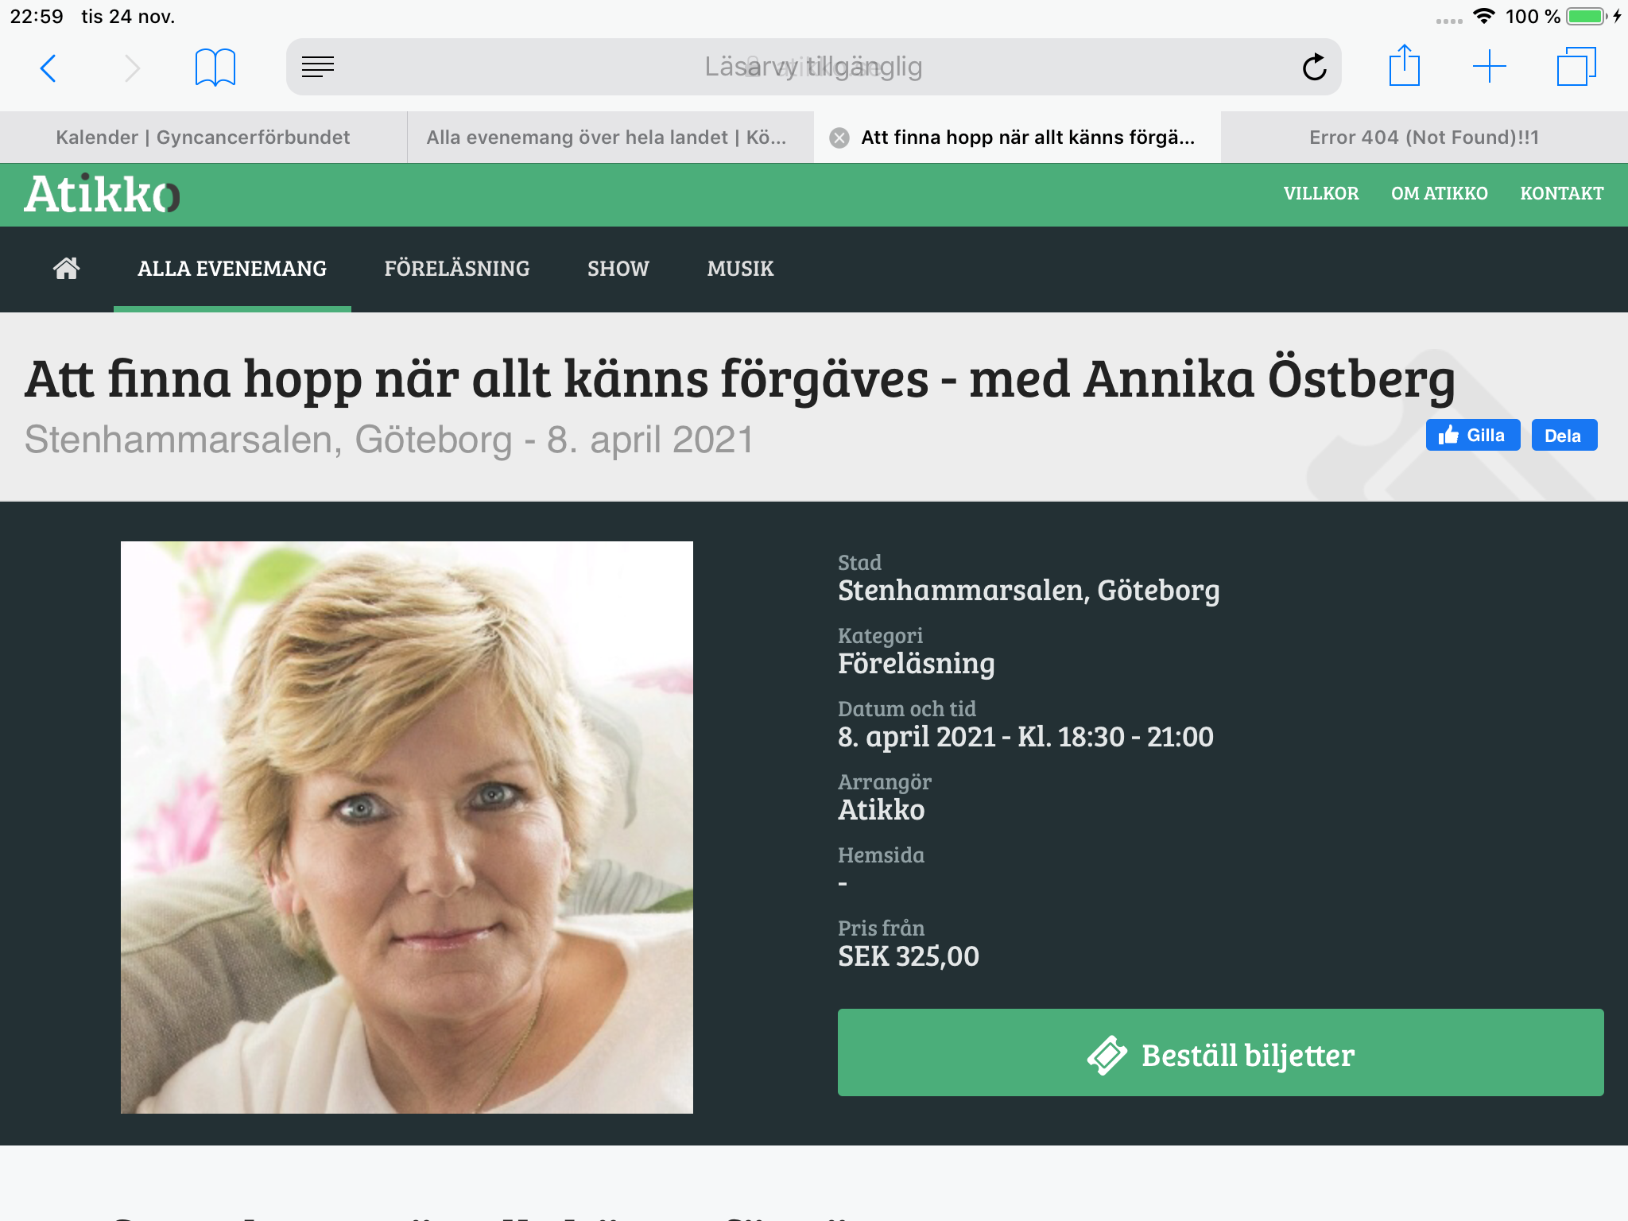
Task: Go to home icon in navigation bar
Action: [x=67, y=269]
